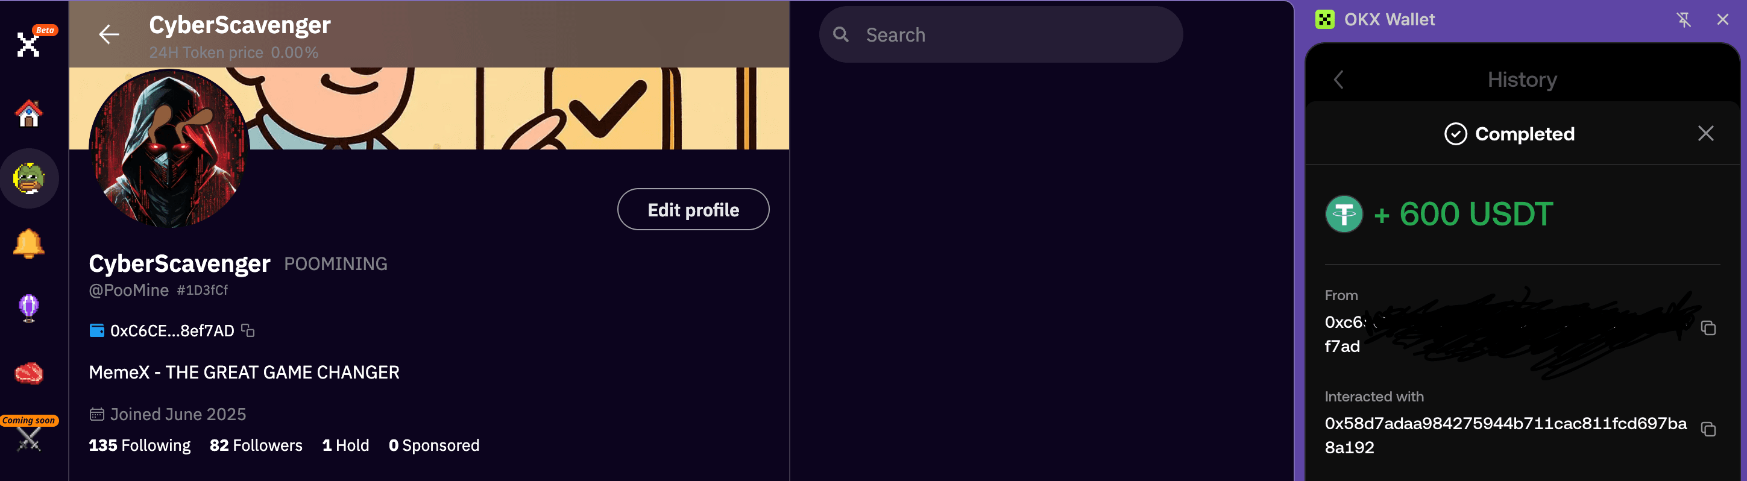The image size is (1747, 481).
Task: Dismiss the Completed transaction details
Action: (x=1705, y=134)
